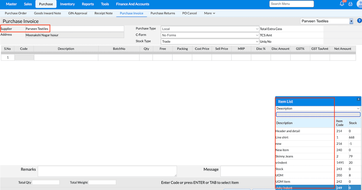
Task: Click the printer icon in header
Action: (x=351, y=4)
